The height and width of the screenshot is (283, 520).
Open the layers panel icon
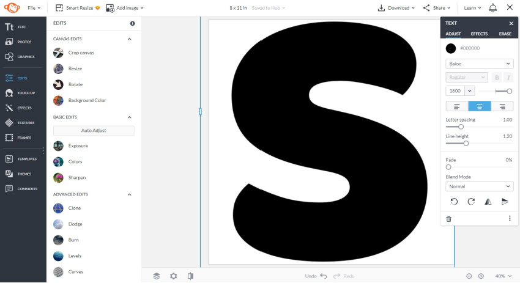[157, 276]
